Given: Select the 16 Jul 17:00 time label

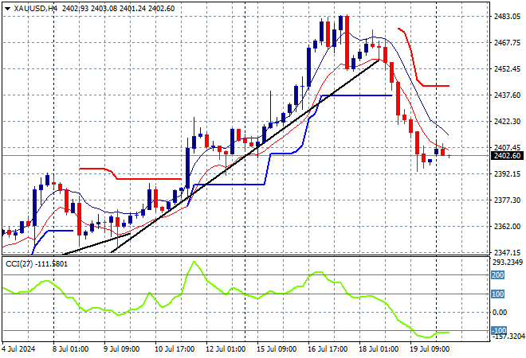Looking at the screenshot, I should 328,349.
